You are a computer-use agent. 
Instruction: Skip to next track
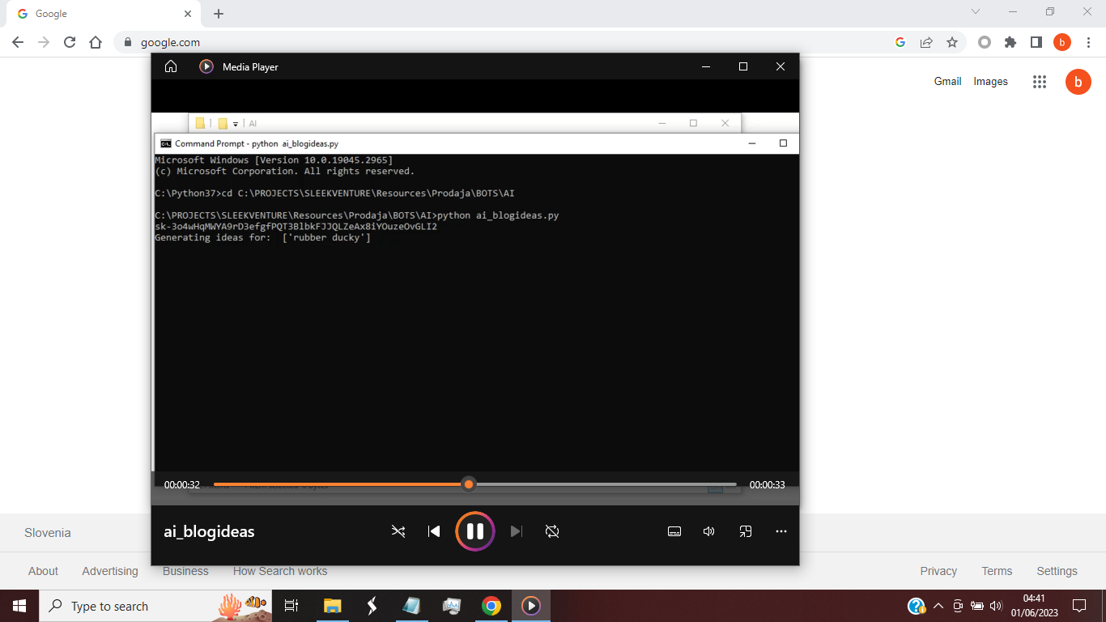[517, 531]
